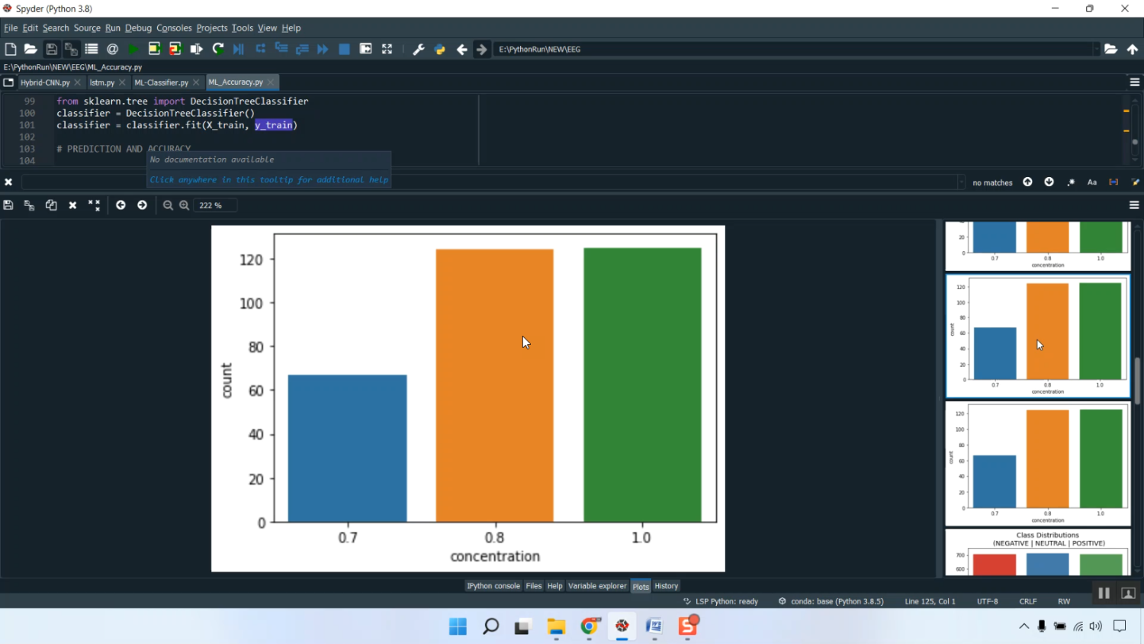1144x644 pixels.
Task: Expand the working directory path dropdown
Action: 1096,49
